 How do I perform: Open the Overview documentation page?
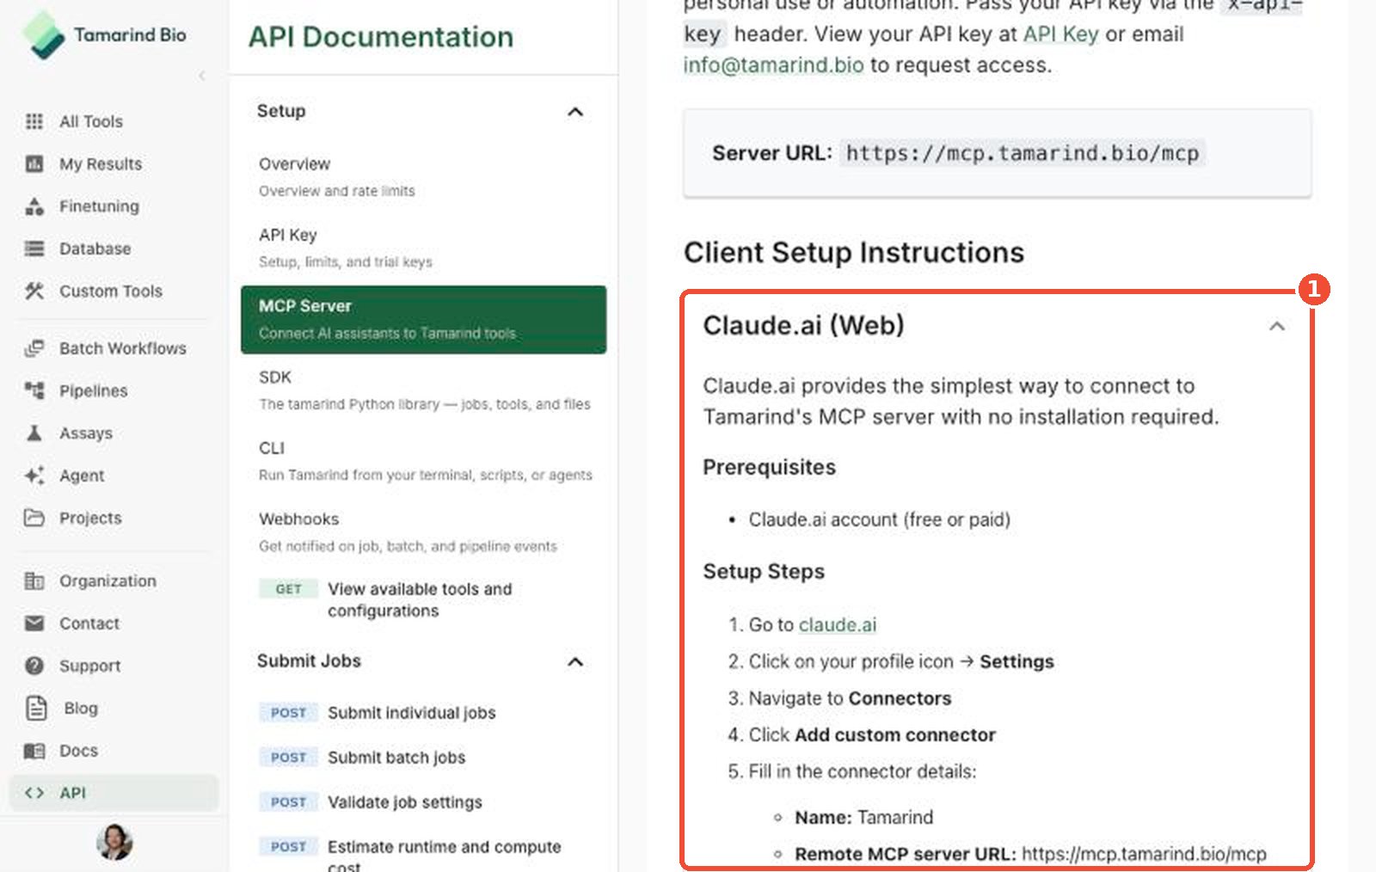423,176
